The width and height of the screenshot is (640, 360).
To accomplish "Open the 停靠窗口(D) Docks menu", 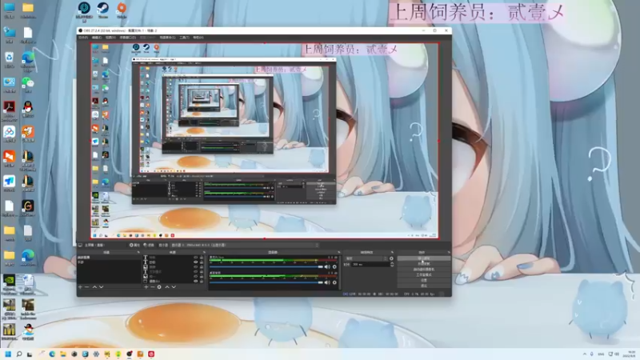I will pos(127,37).
